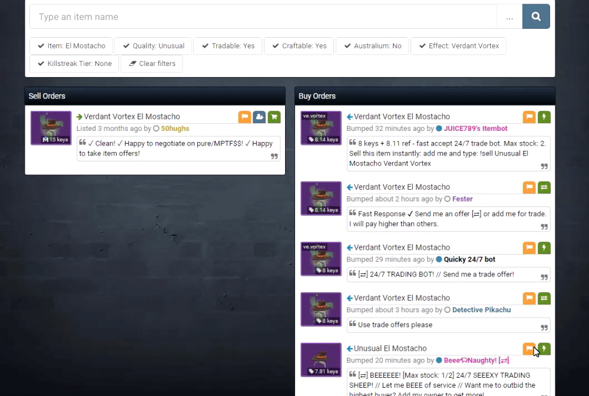
Task: Flag the Quicky 24/7 bot buy order
Action: tap(530, 247)
